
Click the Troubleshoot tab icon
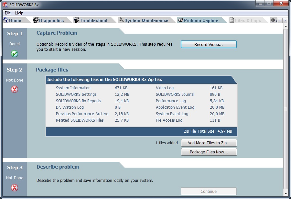pos(77,20)
